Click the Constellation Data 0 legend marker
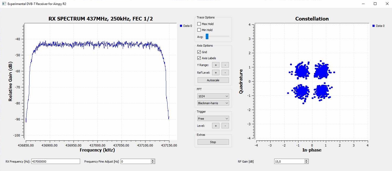This screenshot has height=171, width=392. click(x=374, y=26)
